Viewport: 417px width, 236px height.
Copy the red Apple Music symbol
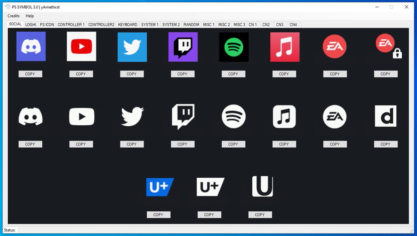(284, 74)
